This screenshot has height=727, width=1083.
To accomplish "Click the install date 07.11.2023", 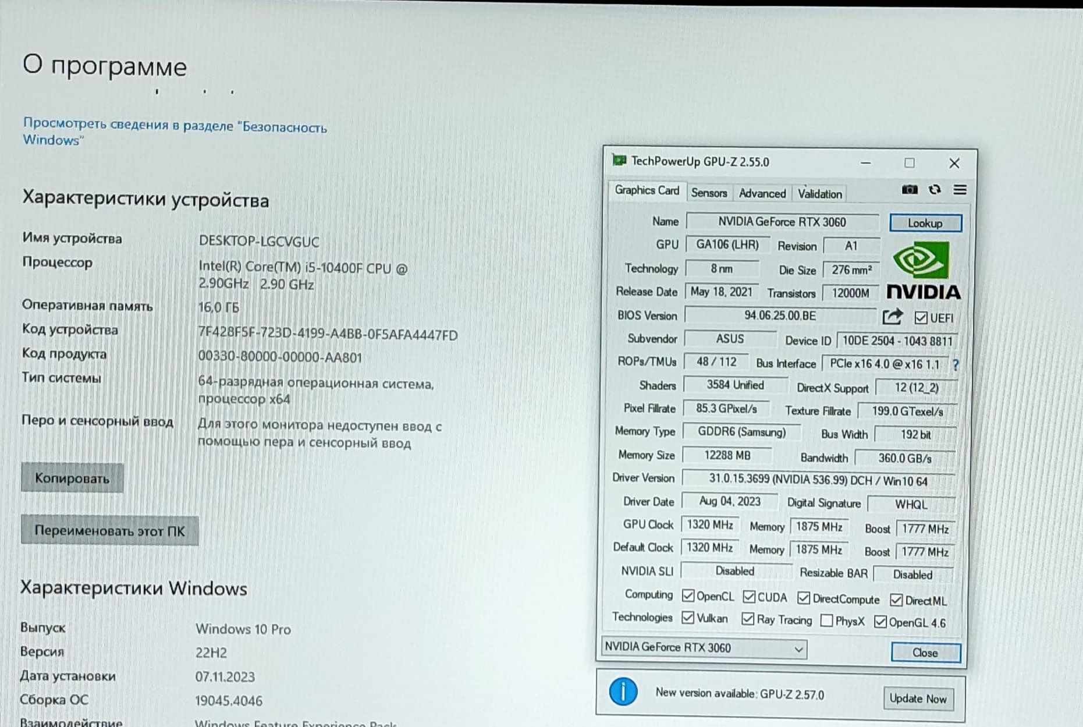I will click(225, 676).
